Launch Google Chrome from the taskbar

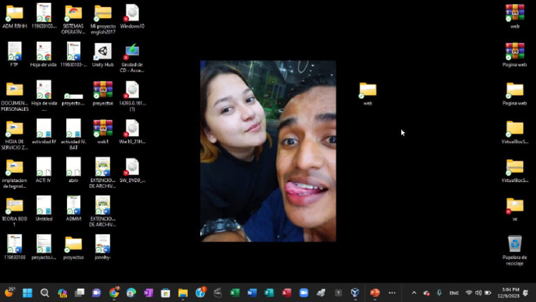coord(114,293)
